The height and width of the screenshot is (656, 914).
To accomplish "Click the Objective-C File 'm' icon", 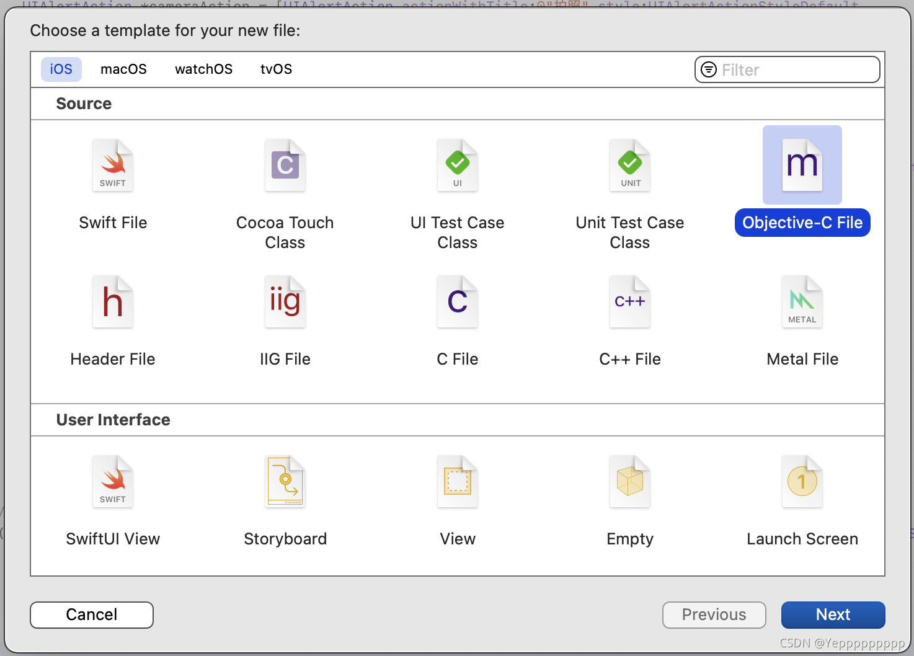I will [x=802, y=165].
